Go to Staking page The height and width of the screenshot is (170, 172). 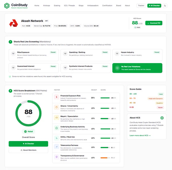(x=57, y=6)
